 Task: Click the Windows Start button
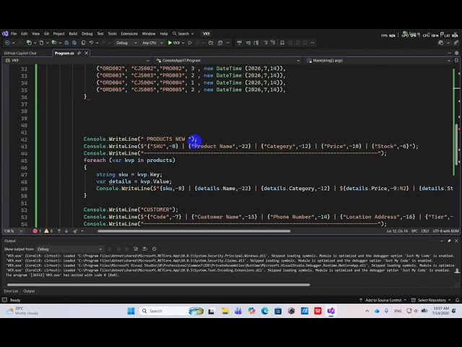pos(131,311)
